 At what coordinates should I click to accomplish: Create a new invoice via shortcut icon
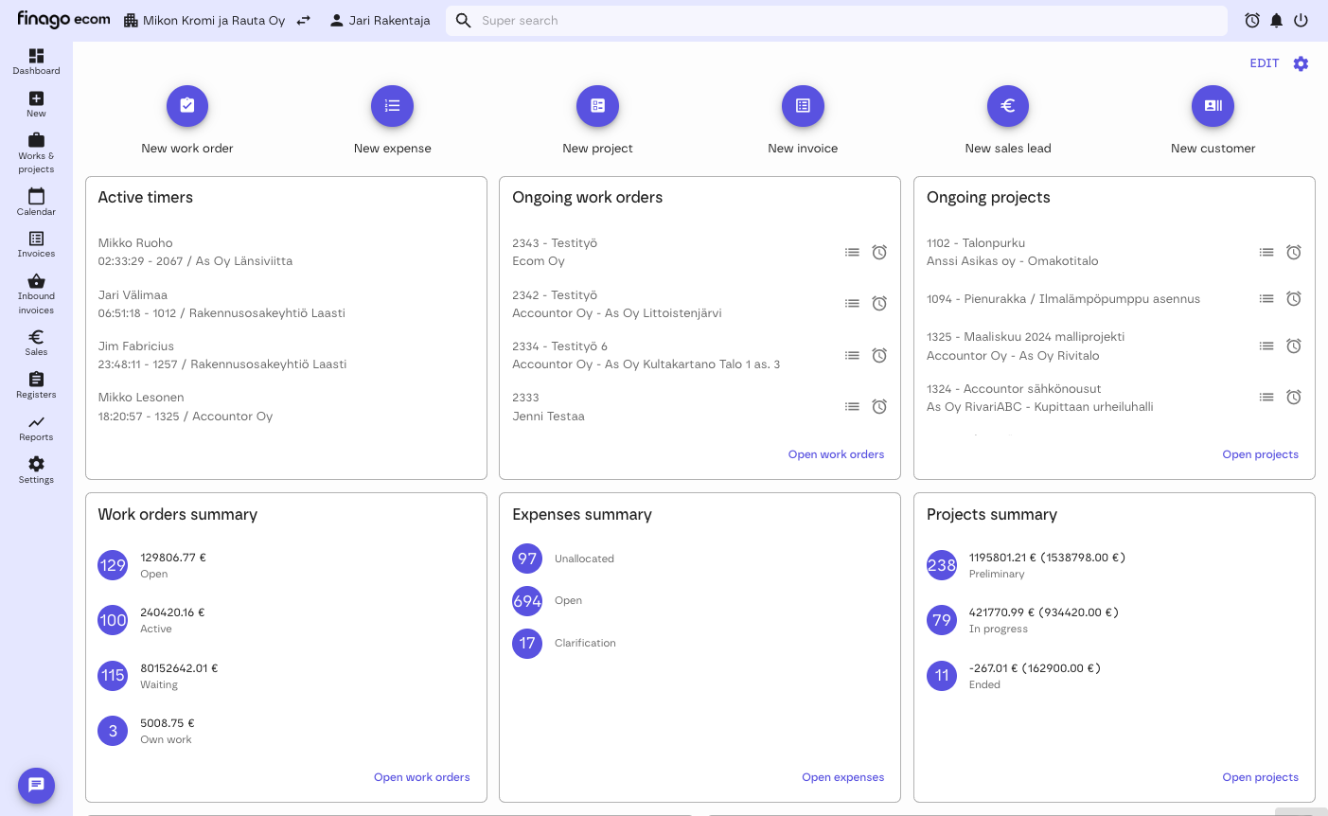[803, 106]
